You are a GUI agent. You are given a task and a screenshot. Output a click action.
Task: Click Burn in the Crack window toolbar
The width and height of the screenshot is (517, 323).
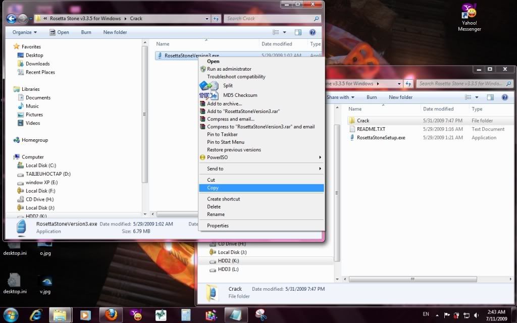coord(86,32)
